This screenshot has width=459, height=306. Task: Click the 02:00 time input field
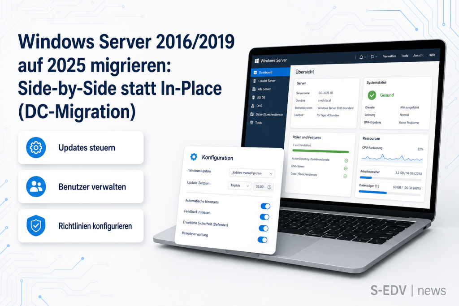click(x=263, y=187)
